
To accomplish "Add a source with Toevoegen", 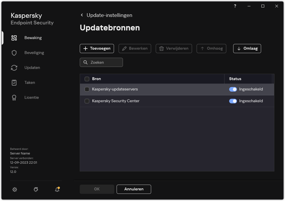I will pos(97,48).
